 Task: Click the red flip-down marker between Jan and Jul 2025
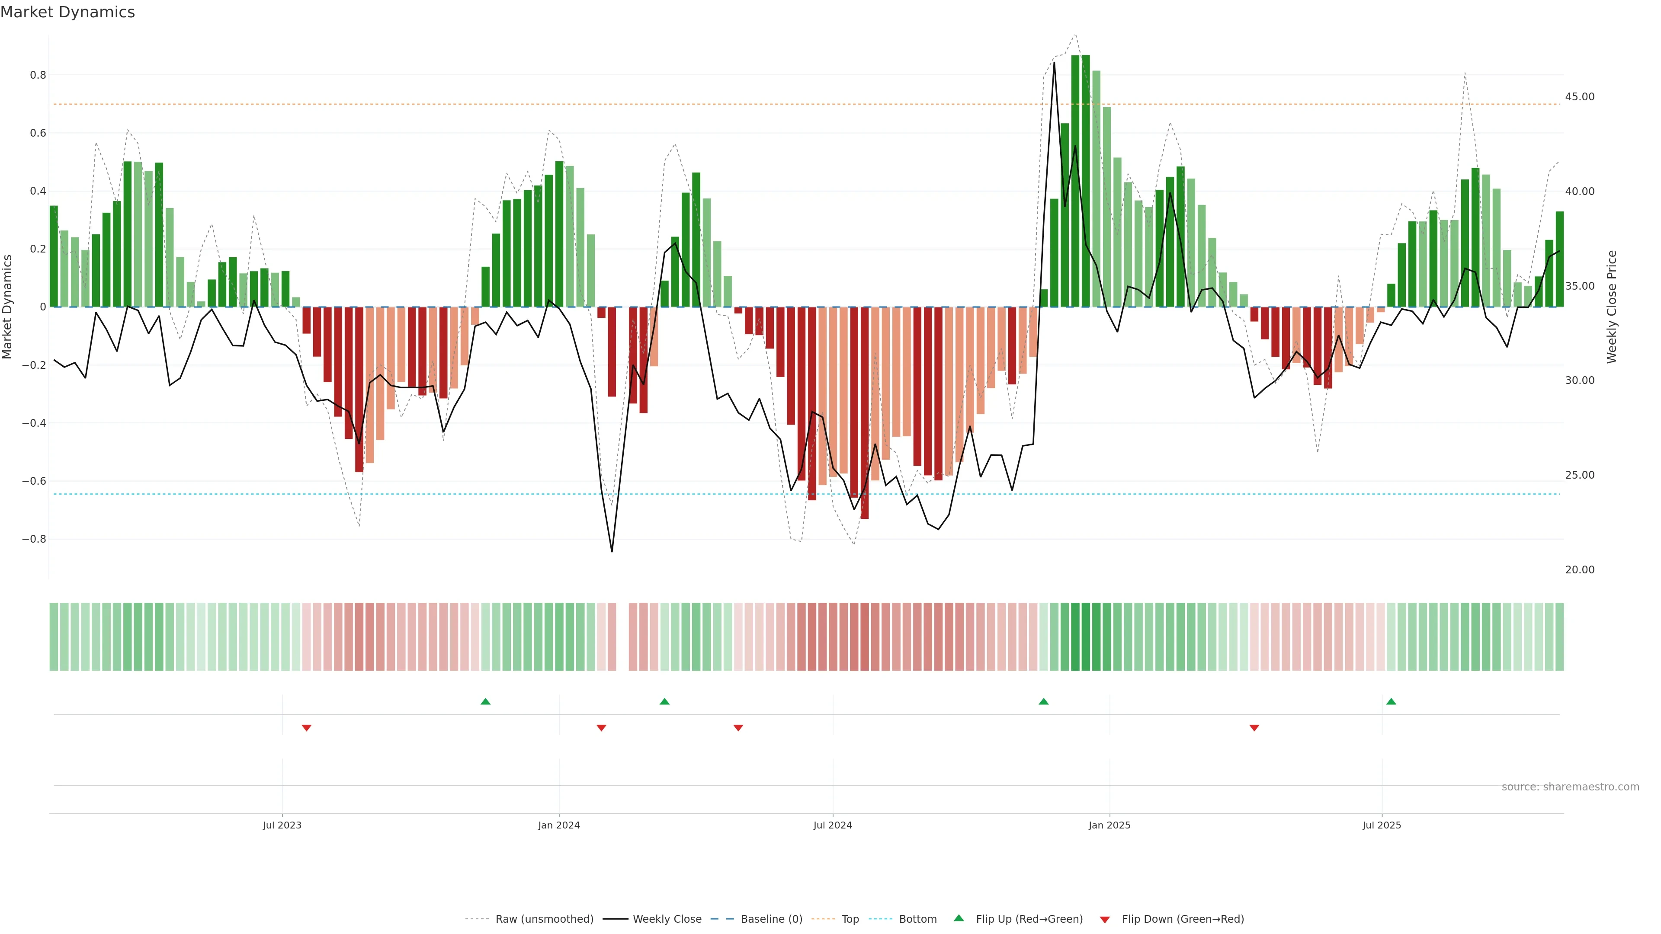coord(1254,728)
